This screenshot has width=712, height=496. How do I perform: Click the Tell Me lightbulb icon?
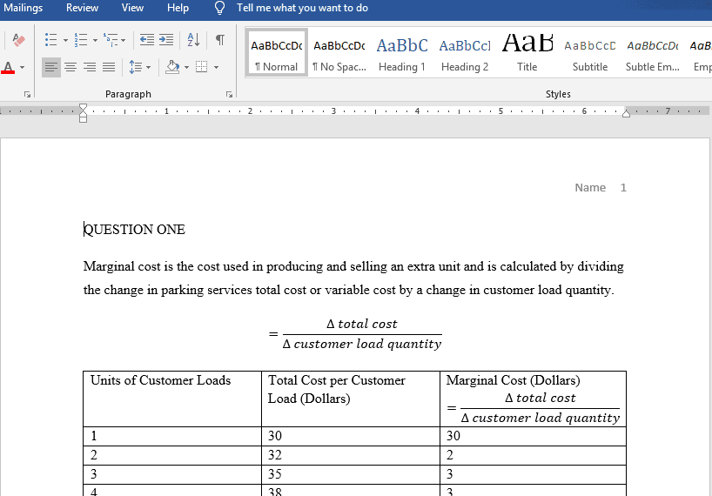(219, 8)
